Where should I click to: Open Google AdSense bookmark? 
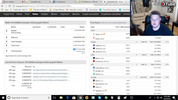point(57,10)
